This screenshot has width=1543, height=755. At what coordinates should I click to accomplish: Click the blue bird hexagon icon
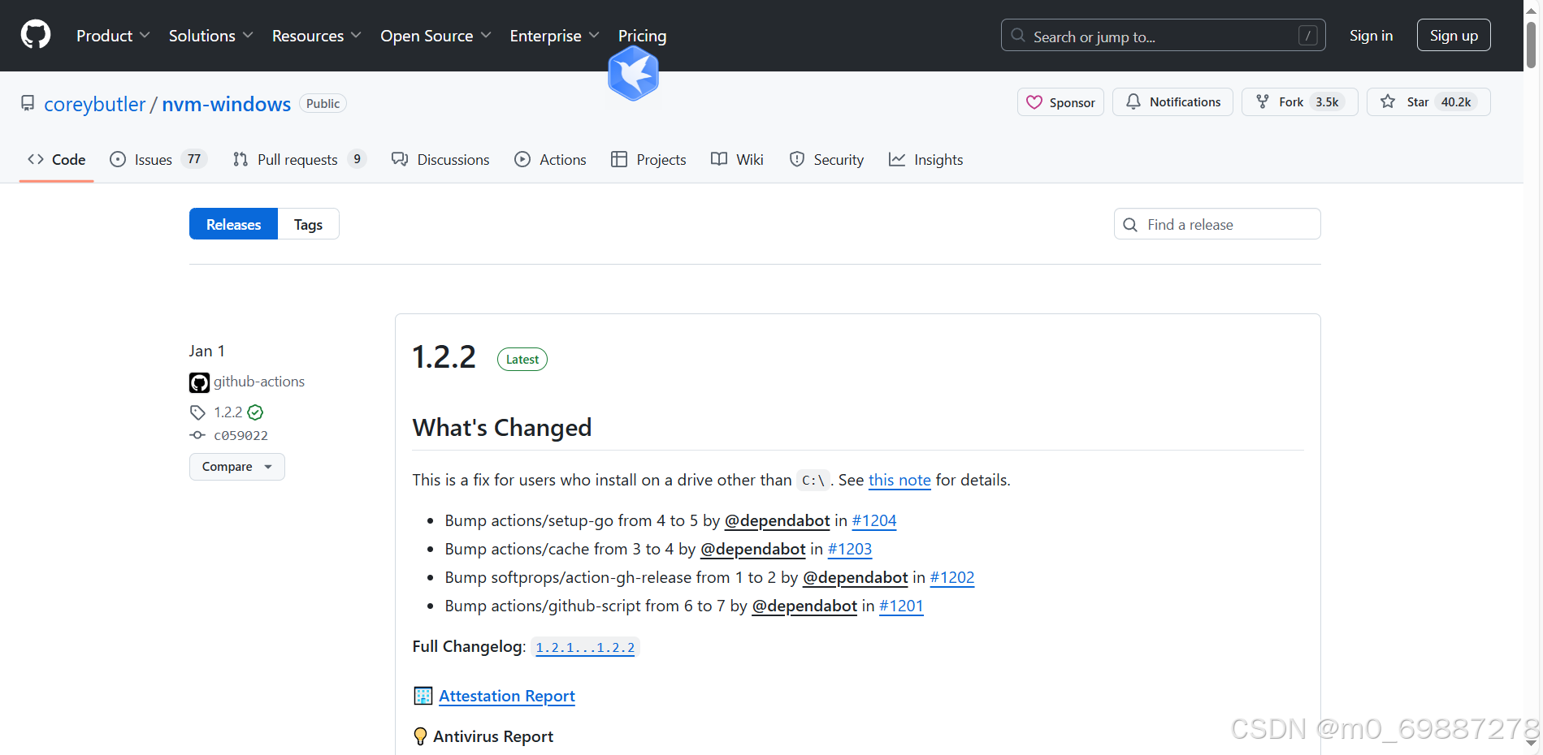(x=633, y=74)
